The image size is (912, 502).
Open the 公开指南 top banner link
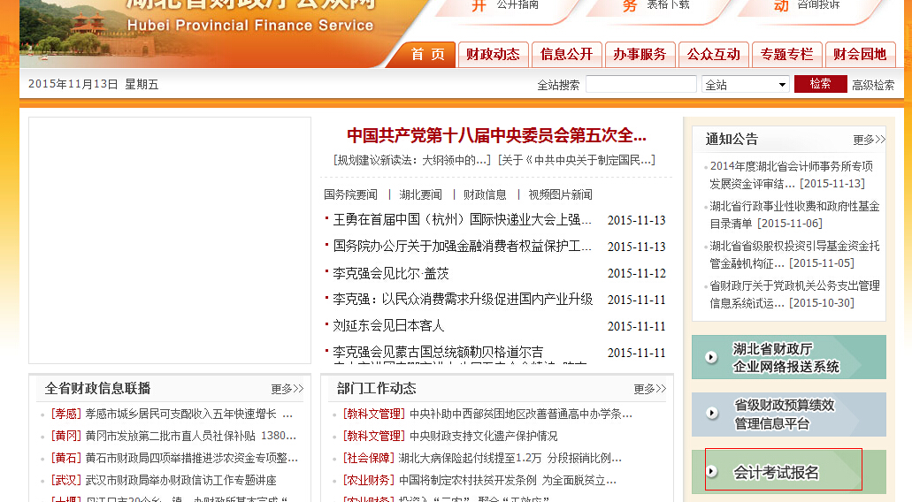click(517, 4)
